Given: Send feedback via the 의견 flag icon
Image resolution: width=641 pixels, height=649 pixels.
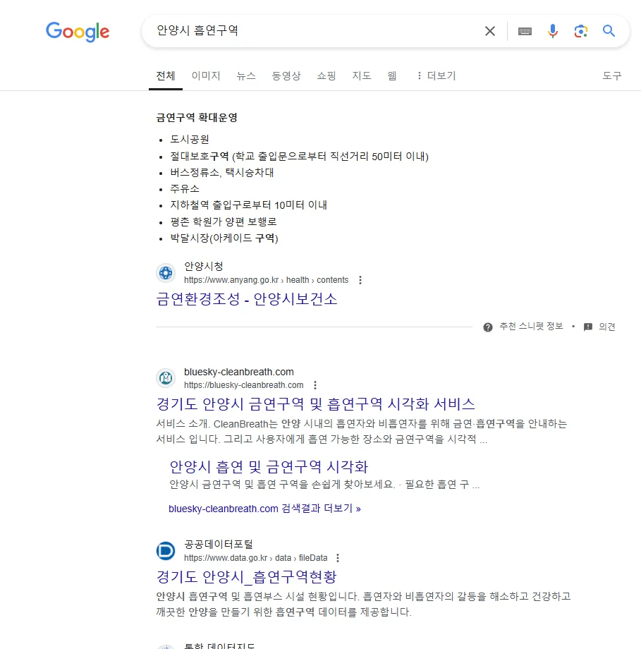Looking at the screenshot, I should [x=587, y=327].
